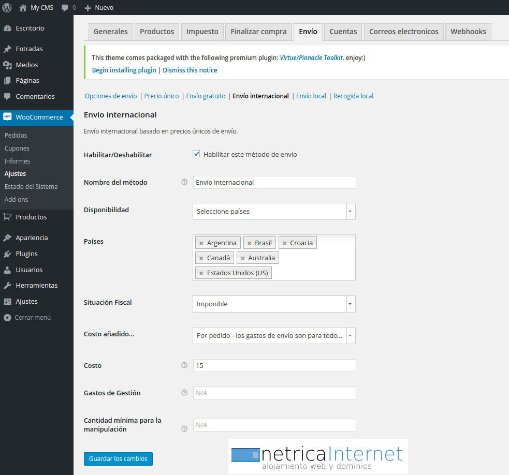
Task: Open the Finalizar compra tab
Action: point(258,32)
